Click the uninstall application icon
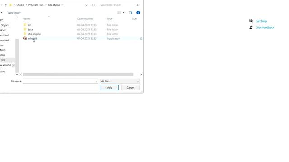 point(25,38)
